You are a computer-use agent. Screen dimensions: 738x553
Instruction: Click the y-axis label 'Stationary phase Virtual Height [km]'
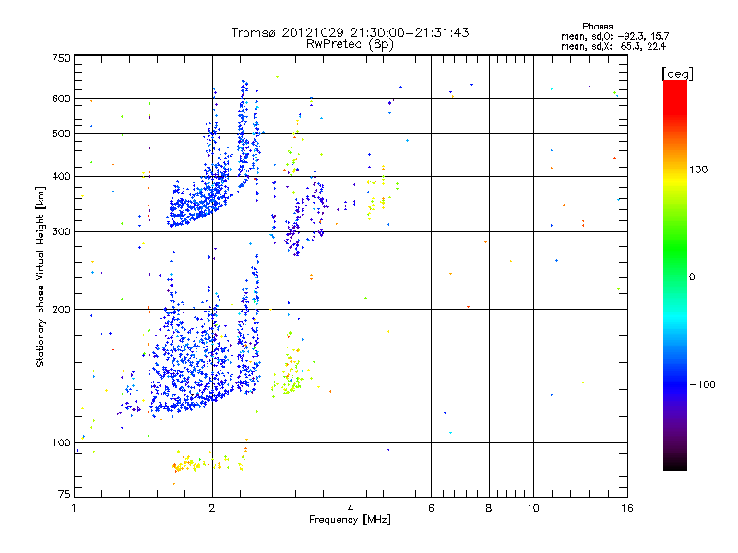click(40, 276)
